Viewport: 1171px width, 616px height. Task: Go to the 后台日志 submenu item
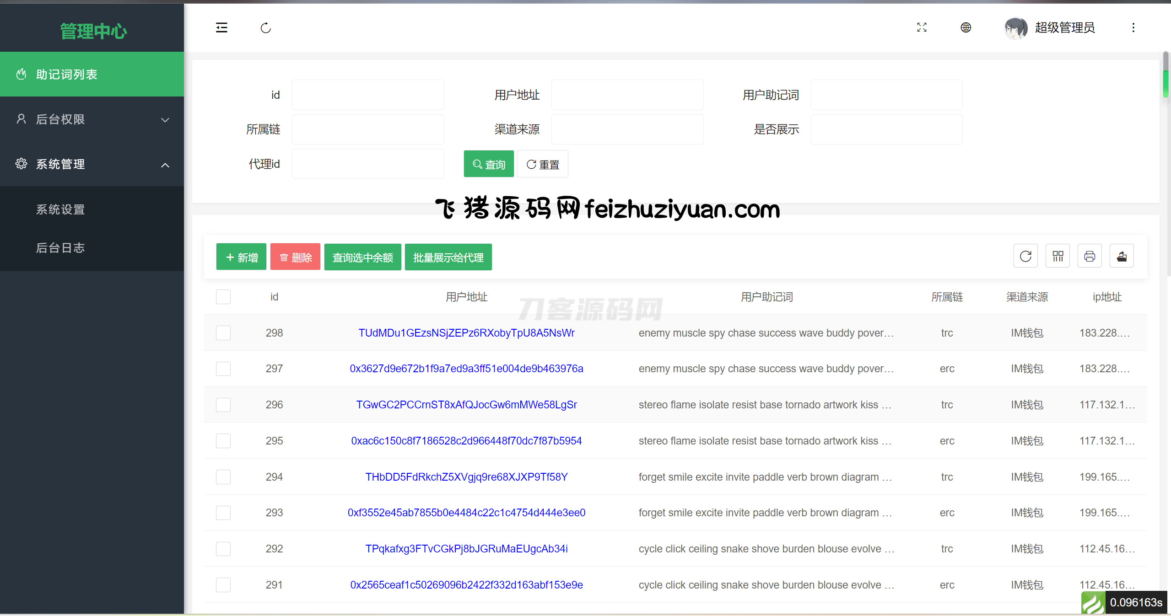pos(60,248)
